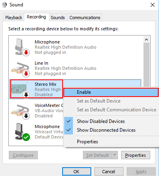The width and height of the screenshot is (159, 176).
Task: Open the Set Default dropdown arrow
Action: 115,155
